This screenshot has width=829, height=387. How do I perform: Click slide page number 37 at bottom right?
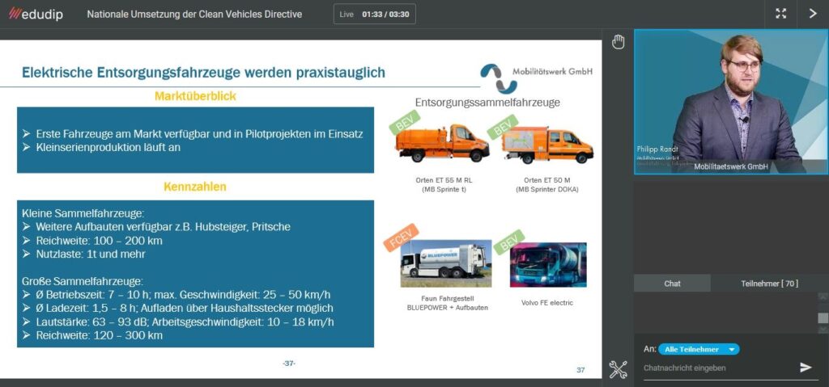[x=580, y=370]
